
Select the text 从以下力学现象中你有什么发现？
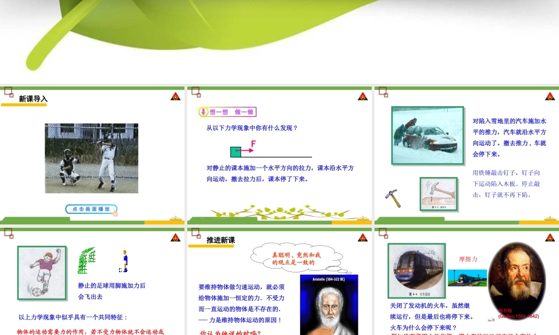click(x=252, y=128)
